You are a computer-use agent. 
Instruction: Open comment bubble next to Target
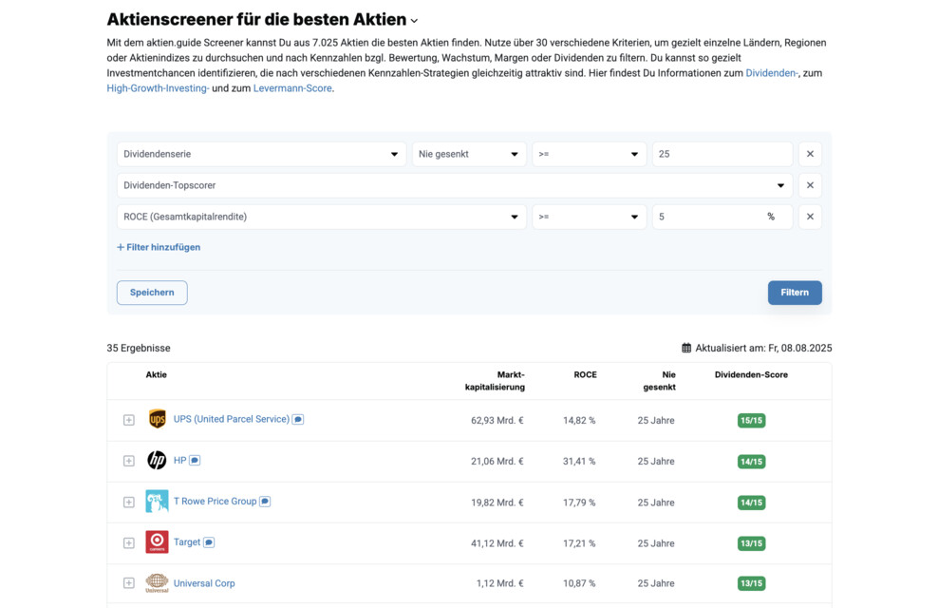coord(209,542)
